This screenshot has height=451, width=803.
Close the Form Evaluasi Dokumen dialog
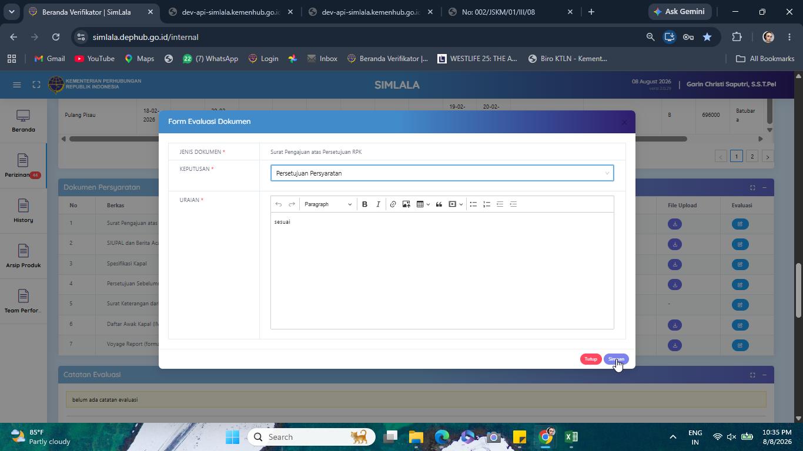click(x=624, y=122)
